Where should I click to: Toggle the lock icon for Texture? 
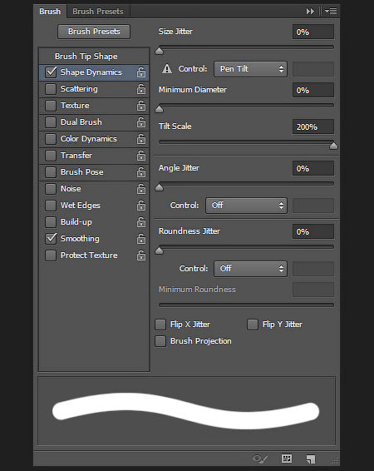tap(141, 106)
